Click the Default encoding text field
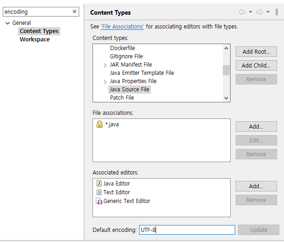Screen dimensions: 284x242 pyautogui.click(x=187, y=230)
